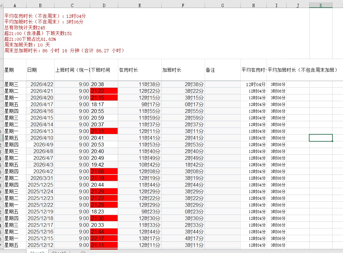Screen dimensions: 343x253
Task: Click the '2时40分' overtime cell
Action: (x=183, y=151)
